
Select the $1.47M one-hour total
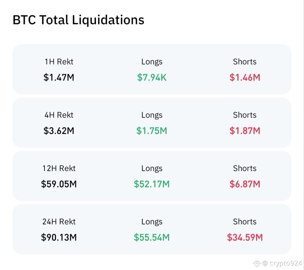(x=59, y=77)
